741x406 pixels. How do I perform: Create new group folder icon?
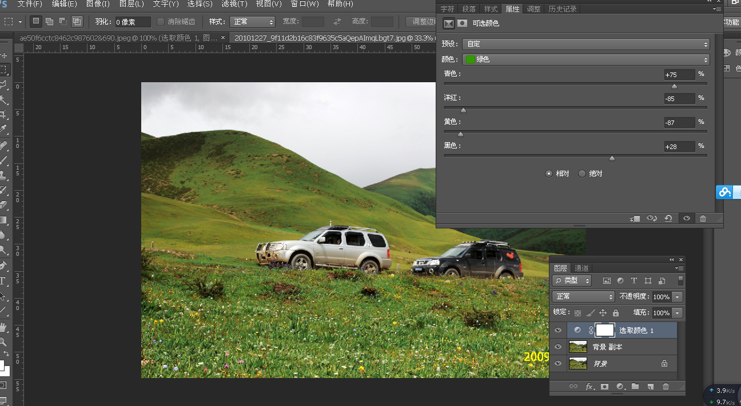coord(635,387)
